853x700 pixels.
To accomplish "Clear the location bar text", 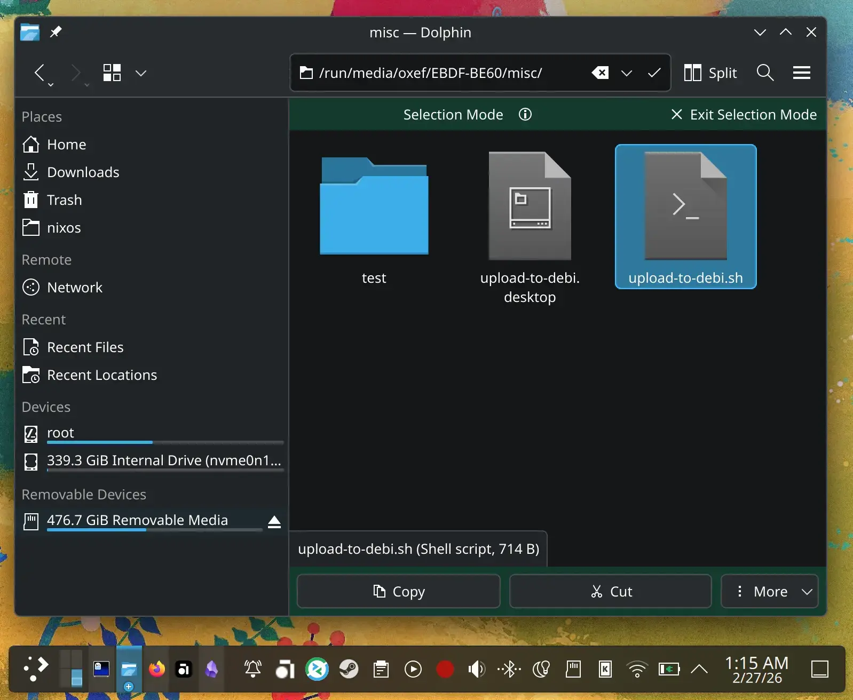I will (600, 73).
